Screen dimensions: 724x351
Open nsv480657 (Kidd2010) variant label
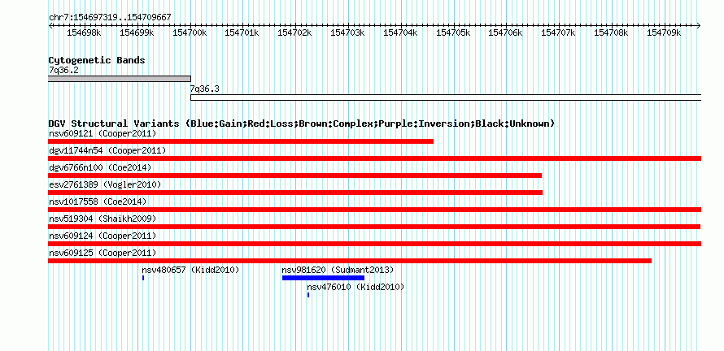pos(190,270)
